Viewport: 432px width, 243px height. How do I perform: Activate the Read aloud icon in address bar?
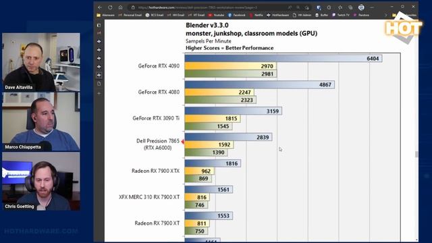290,7
